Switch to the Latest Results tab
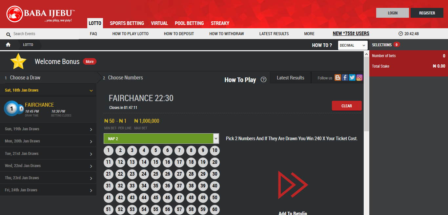This screenshot has height=215, width=448. [x=290, y=78]
